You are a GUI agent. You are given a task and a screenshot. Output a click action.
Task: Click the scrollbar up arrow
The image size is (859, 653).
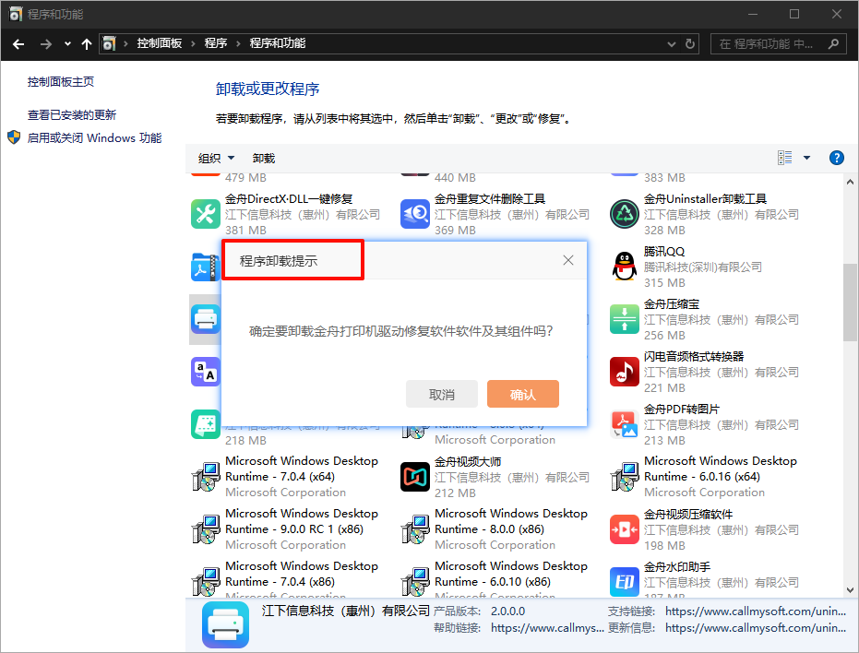click(x=851, y=182)
